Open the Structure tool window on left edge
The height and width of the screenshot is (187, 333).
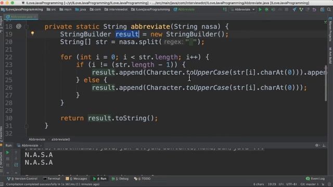click(x=1, y=163)
